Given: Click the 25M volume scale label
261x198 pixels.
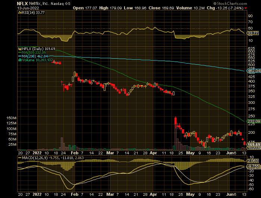Looking at the screenshot, I should (x=12, y=145).
